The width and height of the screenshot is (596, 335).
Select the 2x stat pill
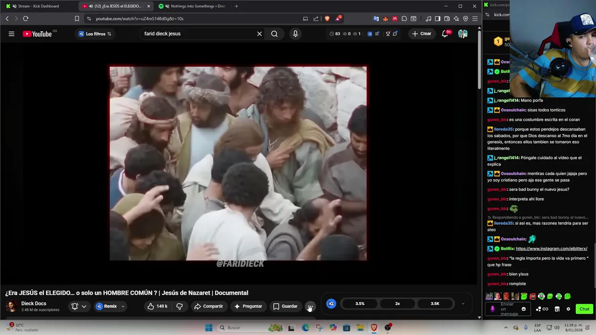(398, 303)
